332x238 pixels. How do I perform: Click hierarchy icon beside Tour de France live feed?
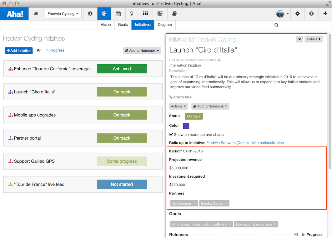pyautogui.click(x=10, y=184)
